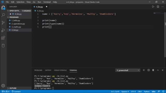Image resolution: width=166 pixels, height=93 pixels.
Task: Click the errors and warnings status indicator
Action: [5, 91]
